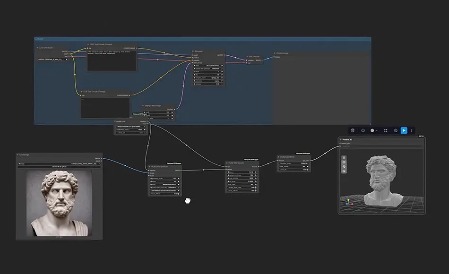Toggle the grid icon in the Preview 3D viewport
Image resolution: width=449 pixels, height=274 pixels.
pyautogui.click(x=344, y=163)
